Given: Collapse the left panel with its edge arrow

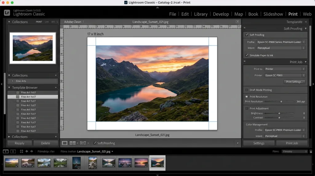Looking at the screenshot, I should [x=2, y=84].
